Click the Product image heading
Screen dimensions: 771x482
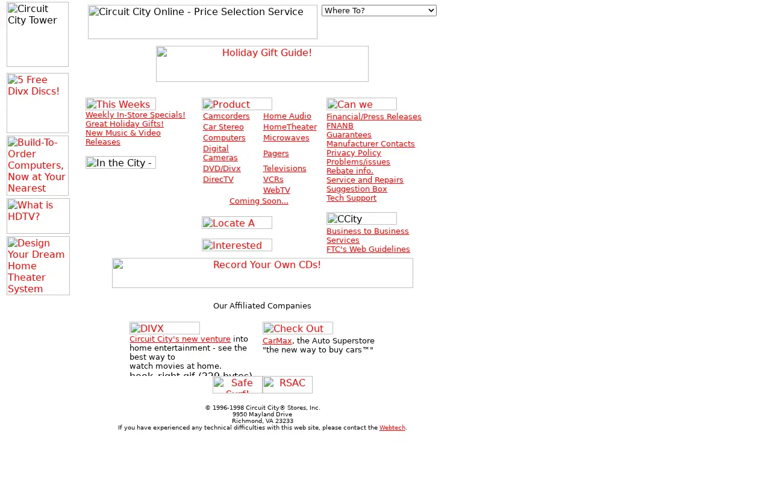[x=237, y=104]
